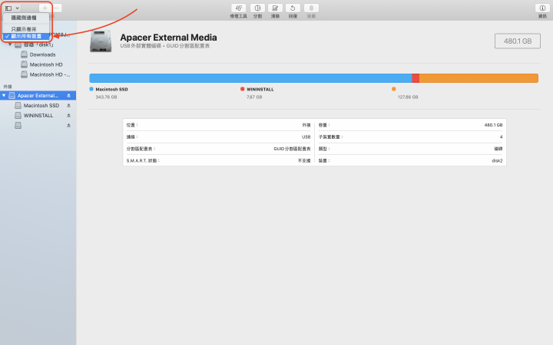This screenshot has height=345, width=553.
Task: Collapse the Apacer External disclosure triangle
Action: pos(4,95)
